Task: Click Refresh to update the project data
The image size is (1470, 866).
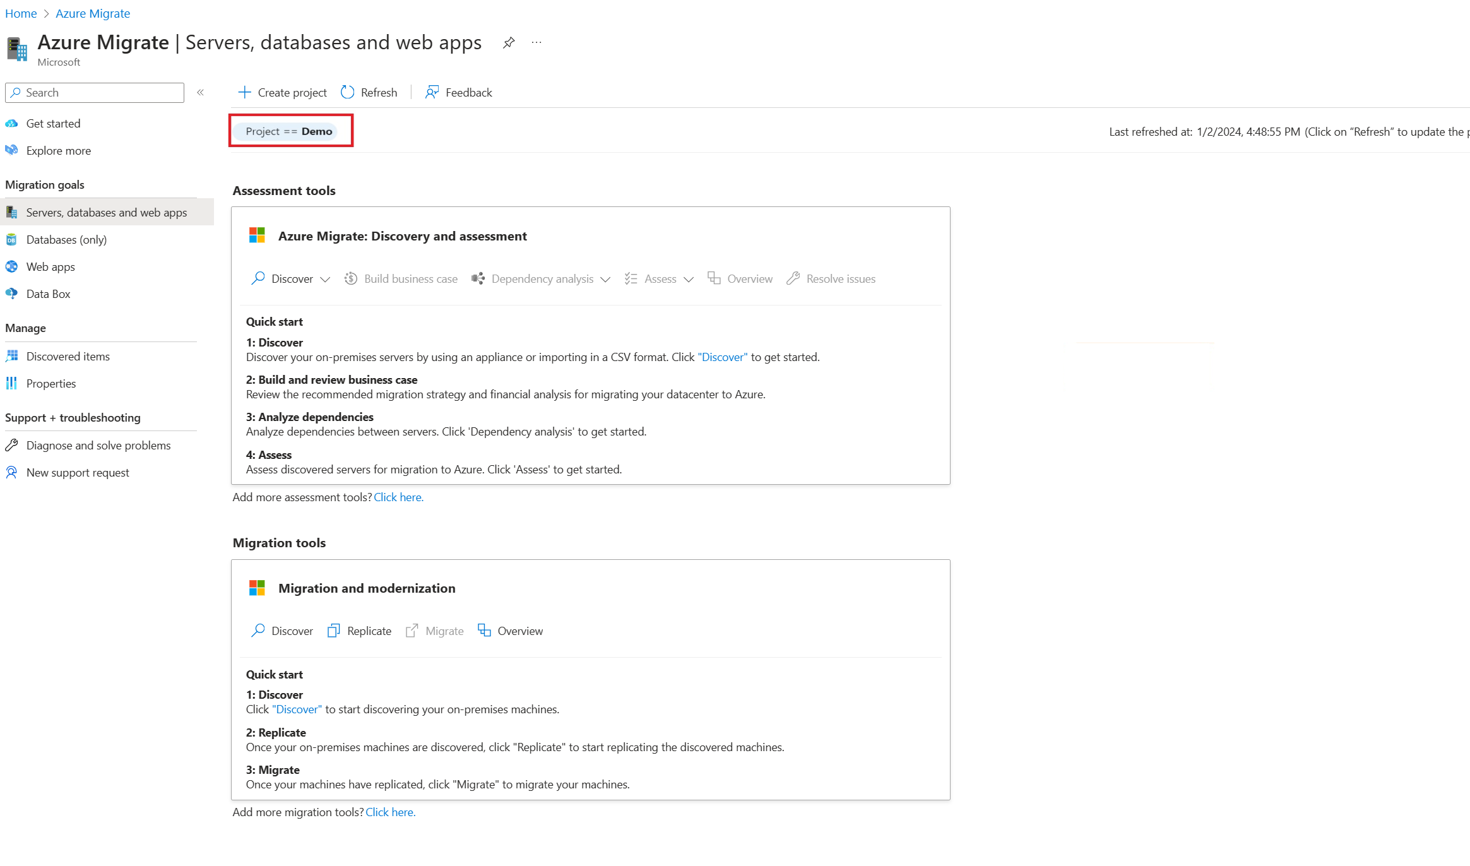Action: 370,92
